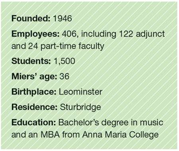Click the bold 'Founded:' label
This screenshot has height=151, width=179.
(31, 18)
